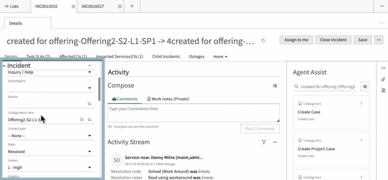The image size is (388, 180).
Task: Open the Create Case catalog item
Action: pos(309,112)
